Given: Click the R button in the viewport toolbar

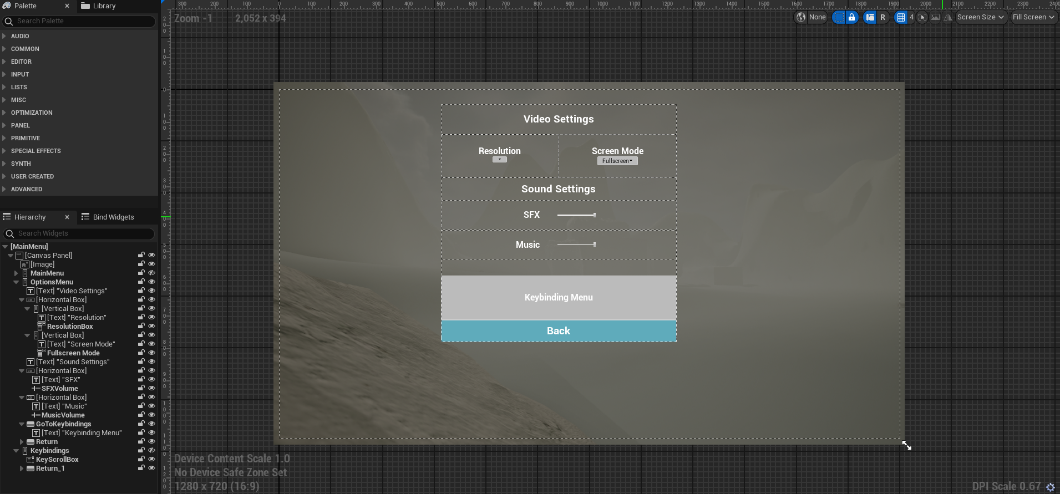Looking at the screenshot, I should pos(883,17).
